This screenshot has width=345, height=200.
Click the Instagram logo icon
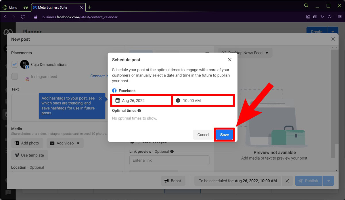(x=27, y=79)
